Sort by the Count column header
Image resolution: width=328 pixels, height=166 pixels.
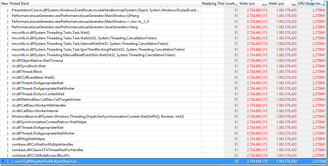230,3
